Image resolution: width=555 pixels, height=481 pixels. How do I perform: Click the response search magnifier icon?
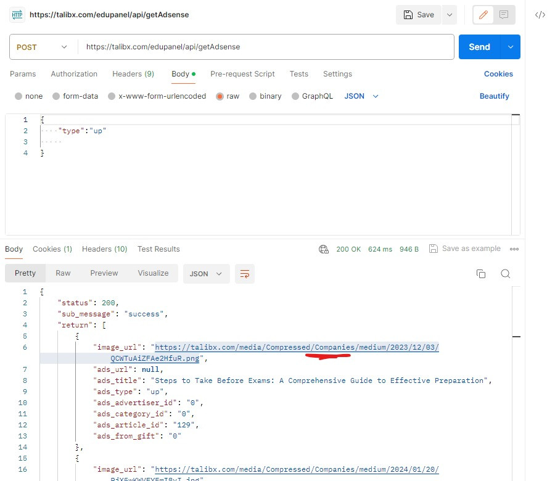pos(506,274)
